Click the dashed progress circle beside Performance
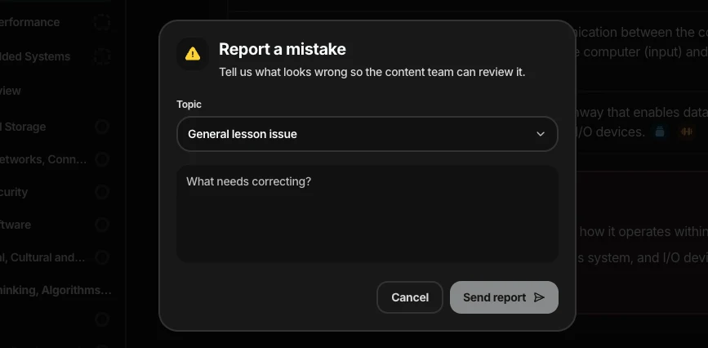The image size is (708, 348). click(102, 22)
